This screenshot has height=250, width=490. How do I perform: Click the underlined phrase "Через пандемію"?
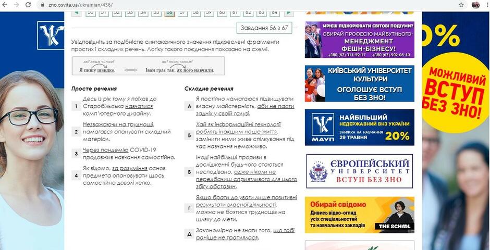click(106, 150)
